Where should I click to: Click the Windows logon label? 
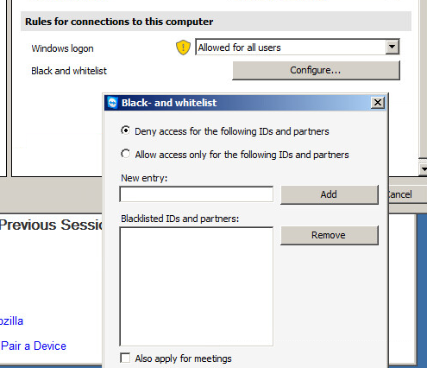[62, 48]
